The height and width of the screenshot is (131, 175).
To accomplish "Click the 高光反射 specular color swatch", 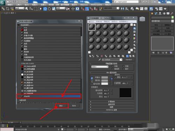I will (105, 83).
